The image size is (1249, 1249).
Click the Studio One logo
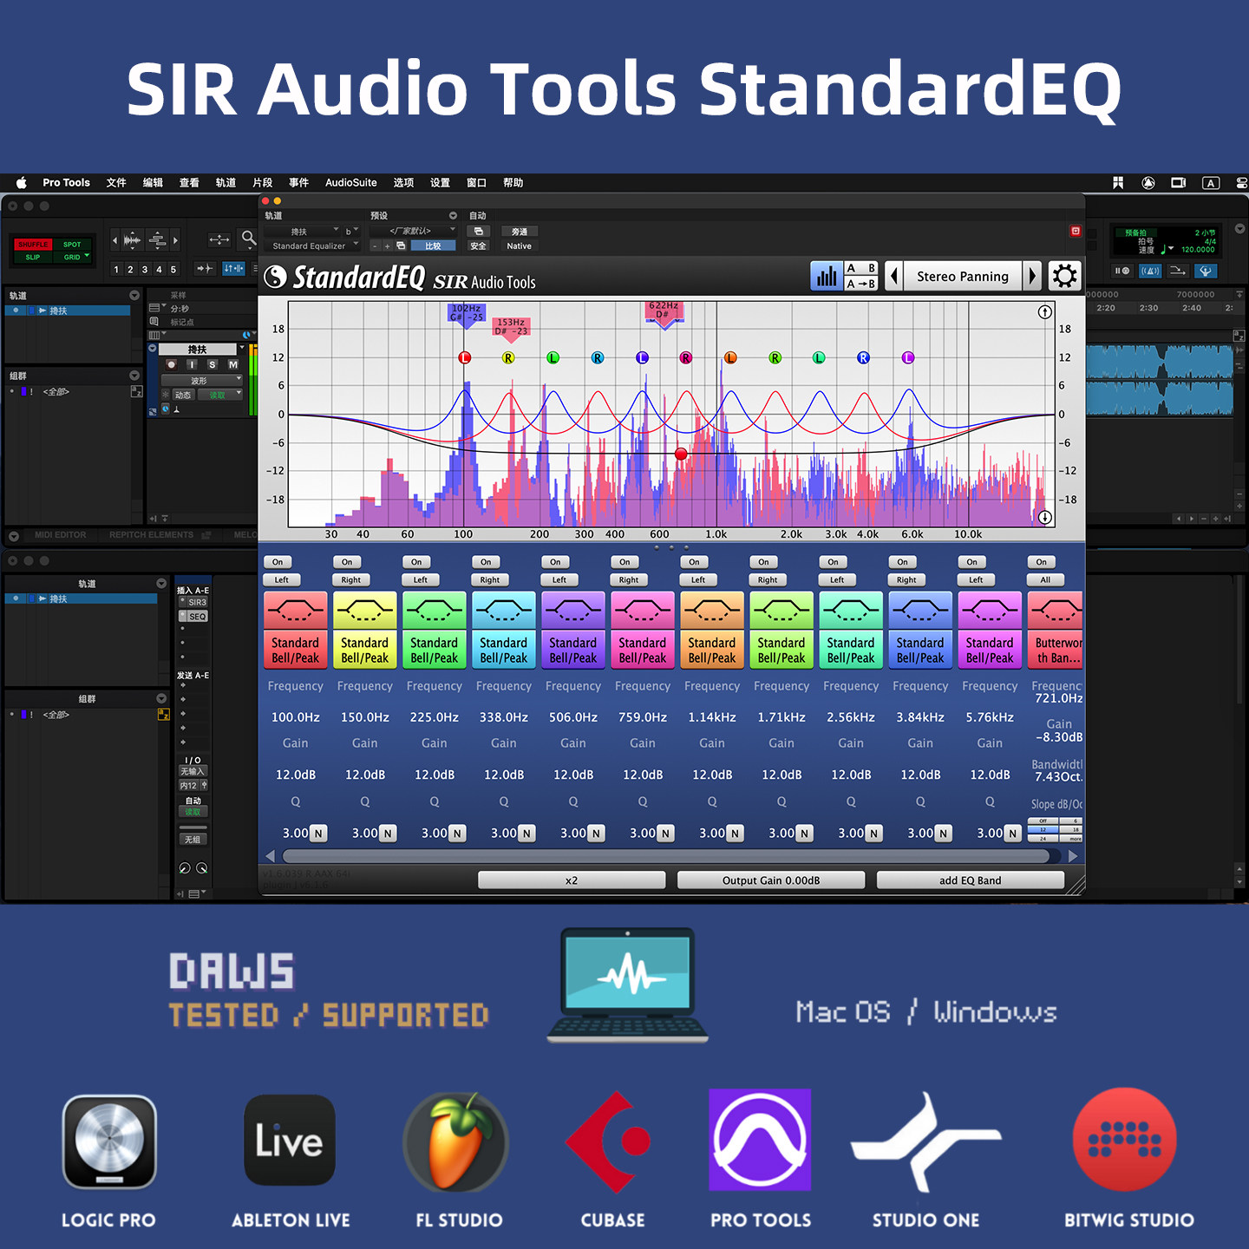pyautogui.click(x=926, y=1141)
